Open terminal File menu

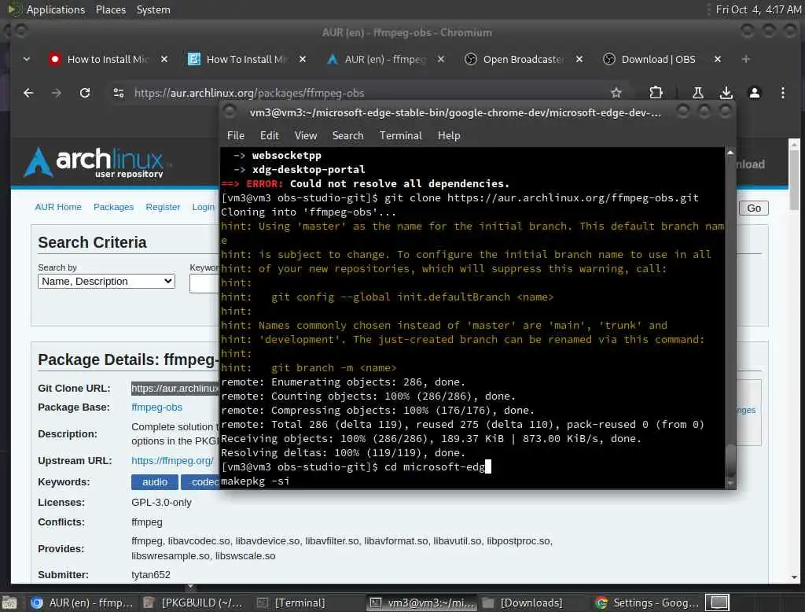click(x=235, y=135)
